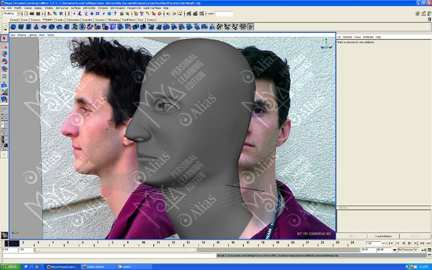Viewport: 432px width, 270px height.
Task: Click the blue question mark help icon
Action: pos(115,13)
